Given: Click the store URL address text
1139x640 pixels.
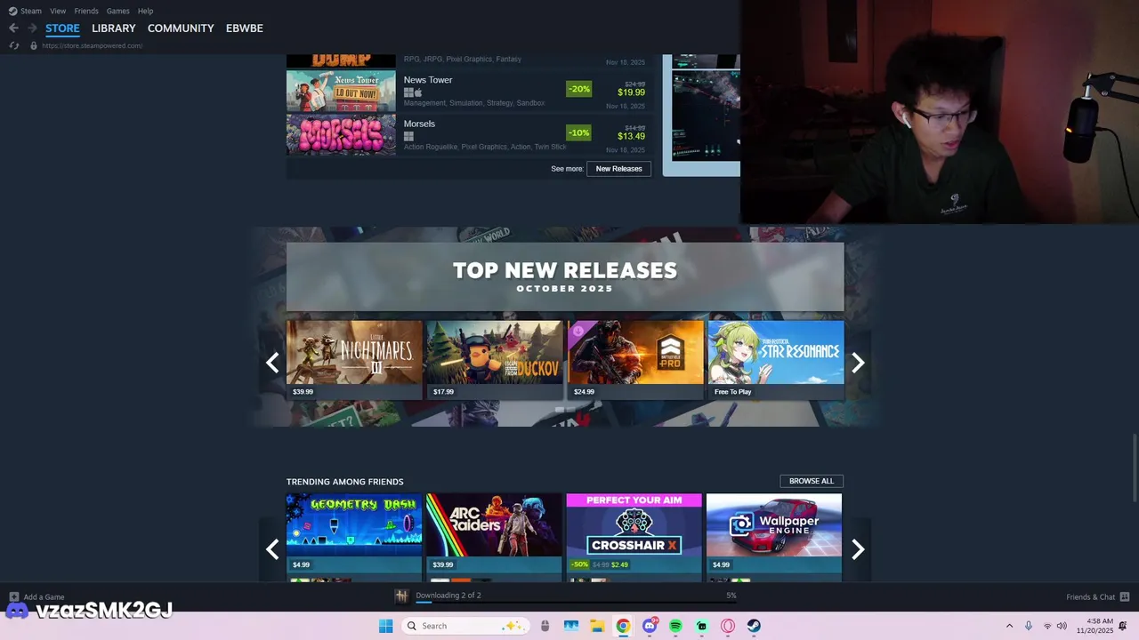Looking at the screenshot, I should [92, 45].
